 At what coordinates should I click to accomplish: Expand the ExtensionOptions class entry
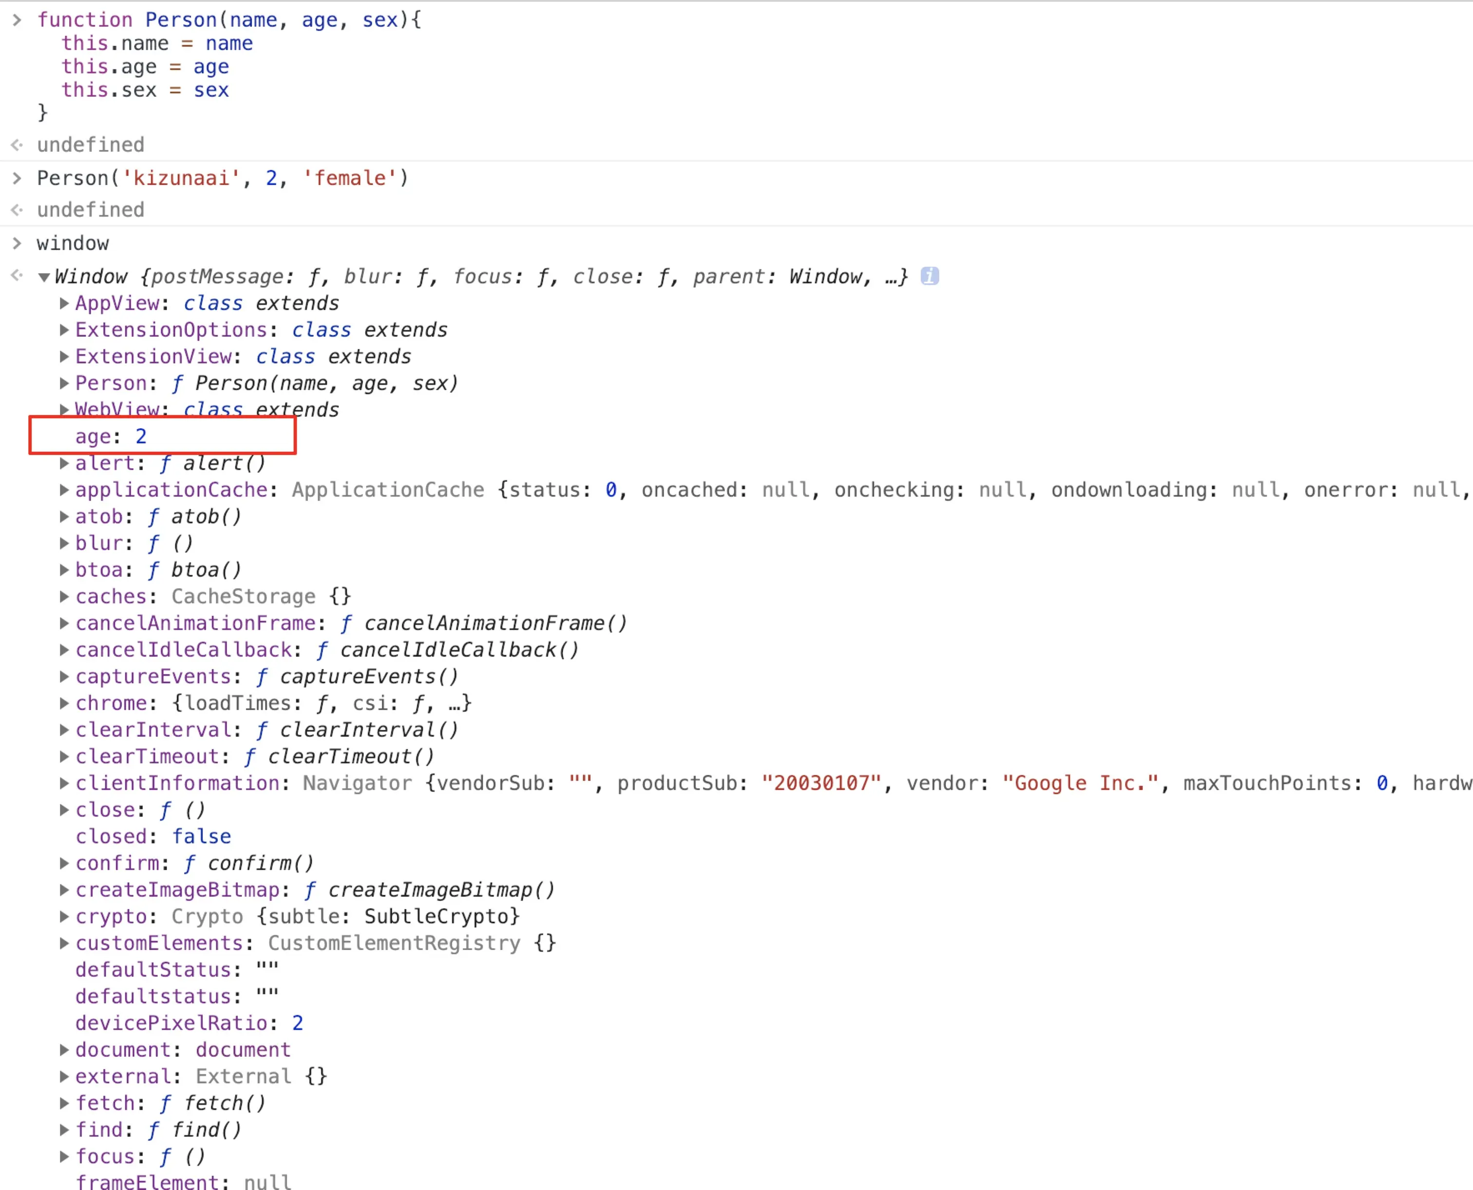64,330
